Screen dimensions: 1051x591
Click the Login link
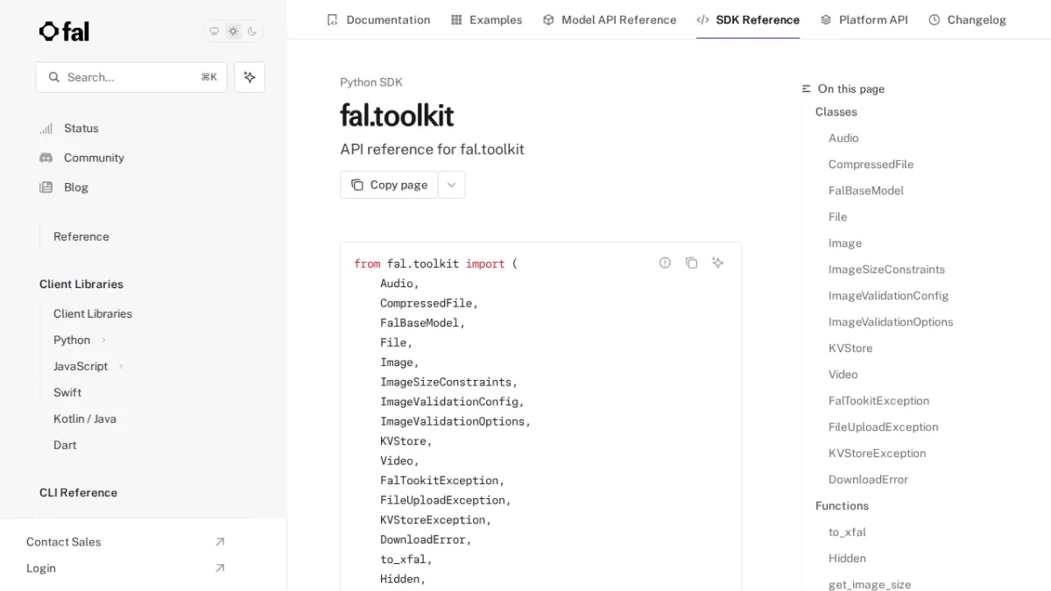click(41, 568)
